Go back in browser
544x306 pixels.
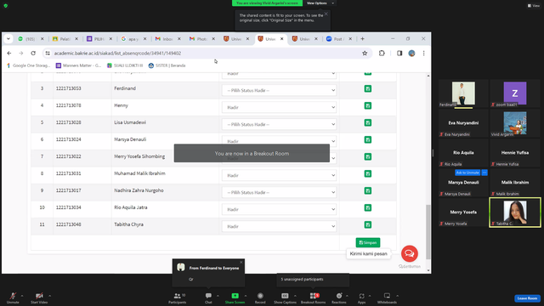tap(9, 53)
